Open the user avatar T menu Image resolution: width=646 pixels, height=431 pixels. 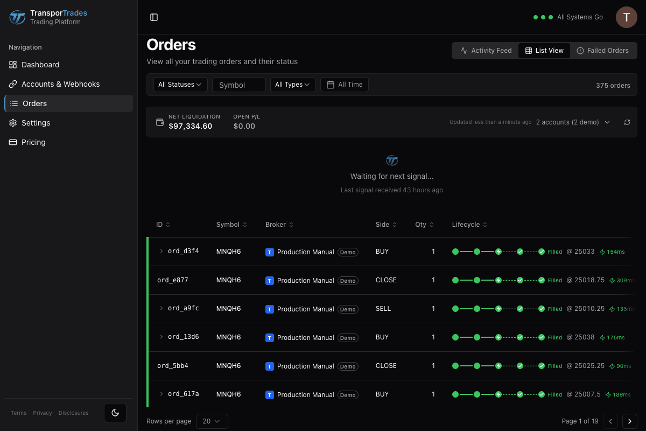pos(627,17)
